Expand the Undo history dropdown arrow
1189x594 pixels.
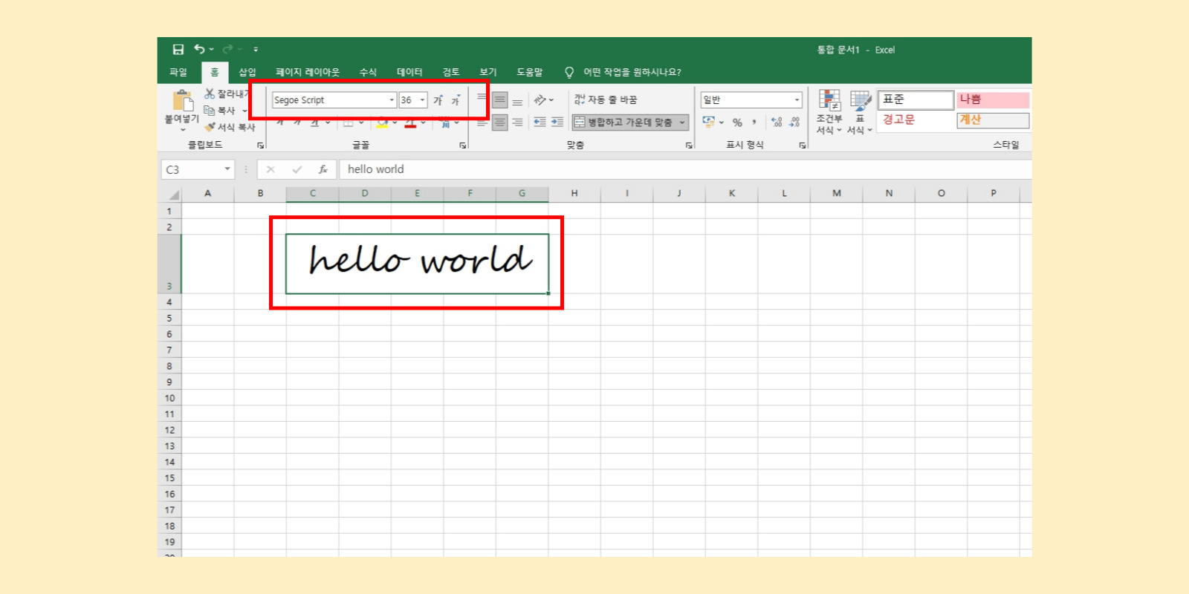pos(212,50)
